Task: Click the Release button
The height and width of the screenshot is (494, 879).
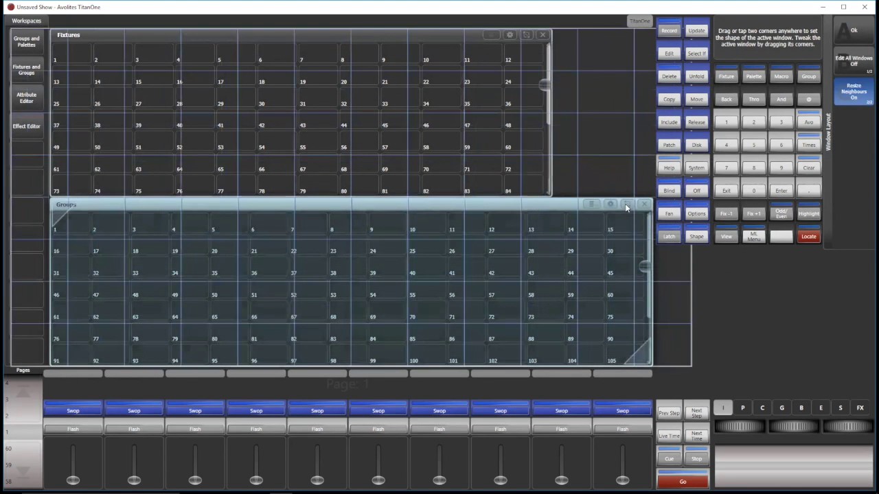Action: coord(696,121)
